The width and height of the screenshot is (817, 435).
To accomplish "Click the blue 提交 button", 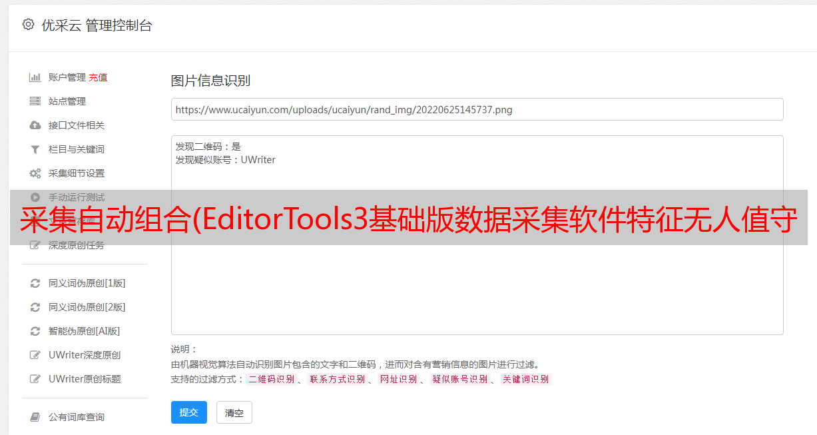I will (x=189, y=412).
